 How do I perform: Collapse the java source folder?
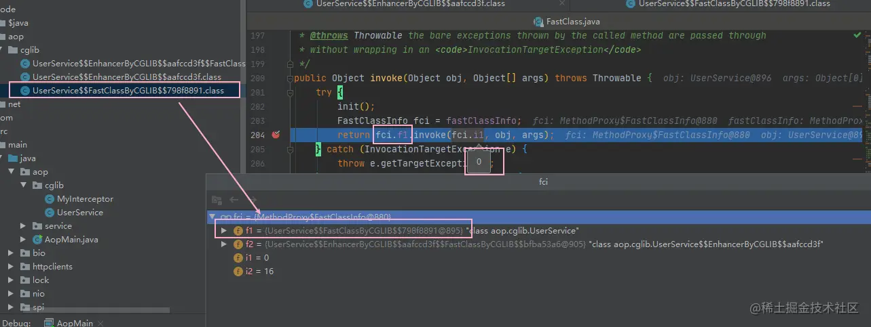(x=3, y=158)
